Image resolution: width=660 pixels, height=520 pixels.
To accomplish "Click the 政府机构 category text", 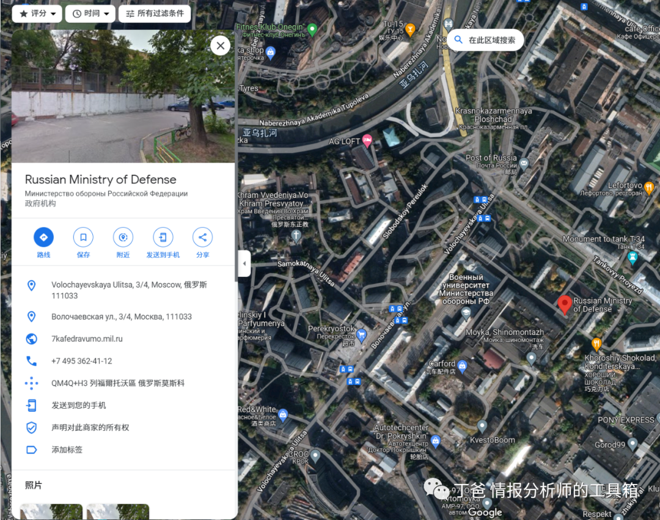I will pyautogui.click(x=40, y=203).
